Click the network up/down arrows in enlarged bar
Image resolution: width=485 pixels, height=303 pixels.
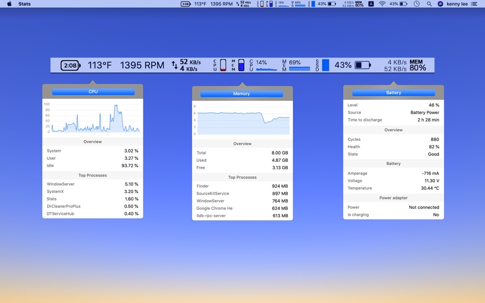click(175, 65)
